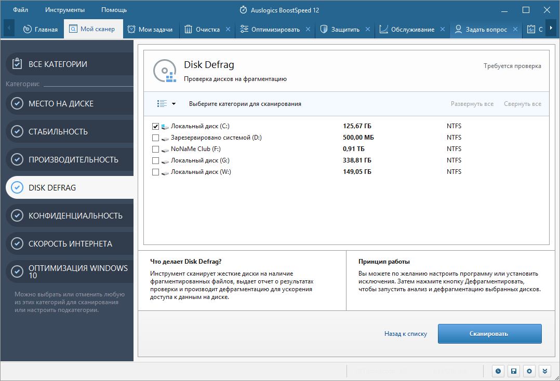Uncheck Локальный диск (C:) checkbox
The height and width of the screenshot is (381, 560).
[x=155, y=126]
